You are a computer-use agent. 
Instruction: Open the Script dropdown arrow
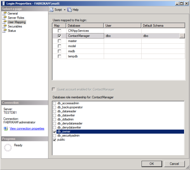tap(65, 10)
